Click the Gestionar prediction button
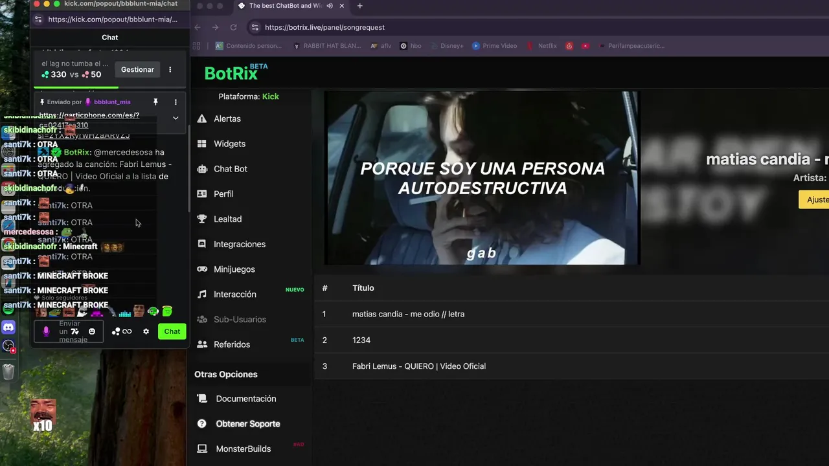The width and height of the screenshot is (829, 466). pos(137,69)
